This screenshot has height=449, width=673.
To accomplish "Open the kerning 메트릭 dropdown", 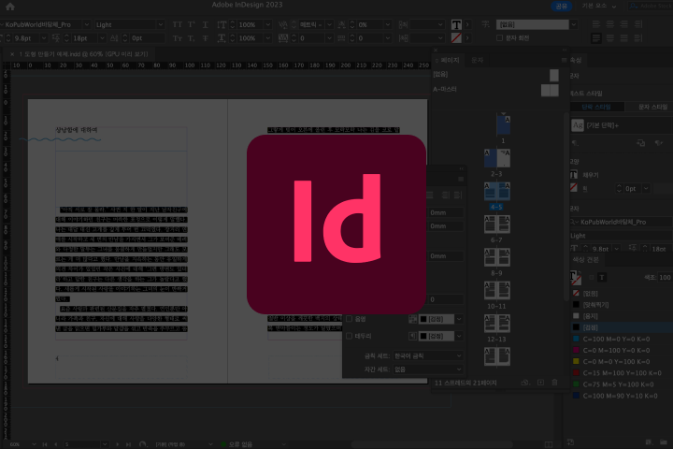I will [x=329, y=24].
